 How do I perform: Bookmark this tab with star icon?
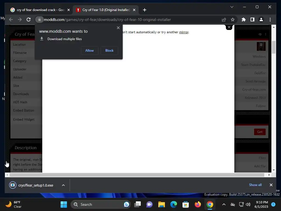tap(233, 20)
